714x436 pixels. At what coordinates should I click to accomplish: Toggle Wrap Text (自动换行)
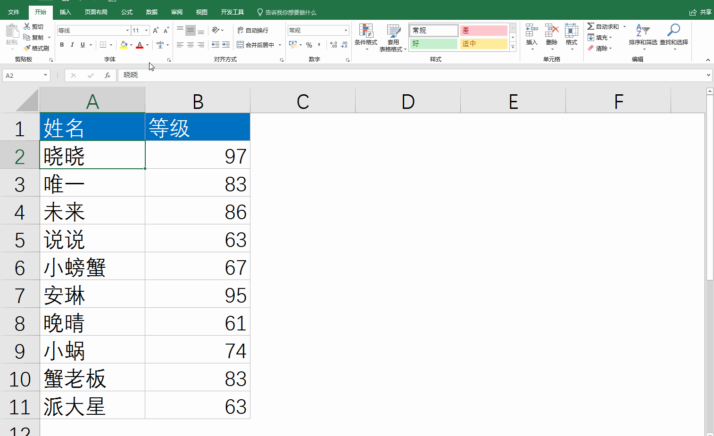[252, 30]
